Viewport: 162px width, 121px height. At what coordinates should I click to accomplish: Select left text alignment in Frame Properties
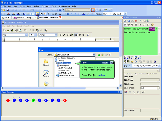tap(125, 25)
